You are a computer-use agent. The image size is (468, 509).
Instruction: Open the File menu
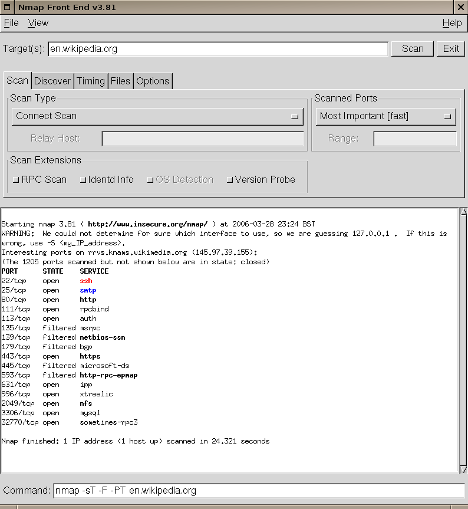coord(11,23)
